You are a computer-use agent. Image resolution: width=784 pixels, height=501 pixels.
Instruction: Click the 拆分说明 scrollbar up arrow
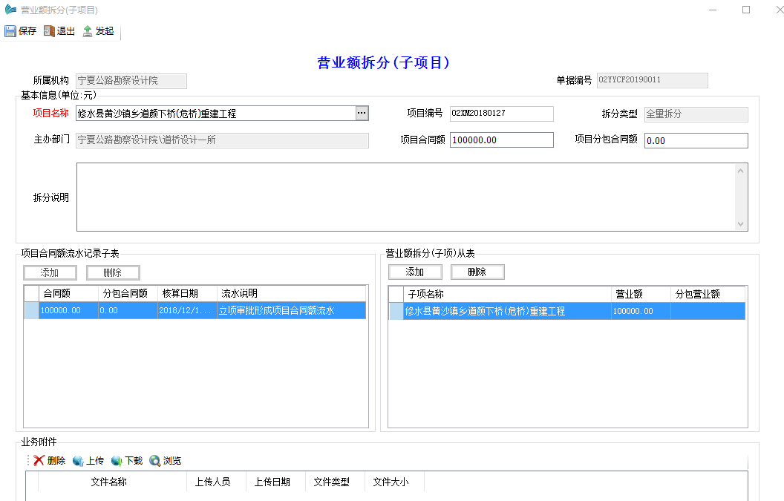pyautogui.click(x=740, y=171)
